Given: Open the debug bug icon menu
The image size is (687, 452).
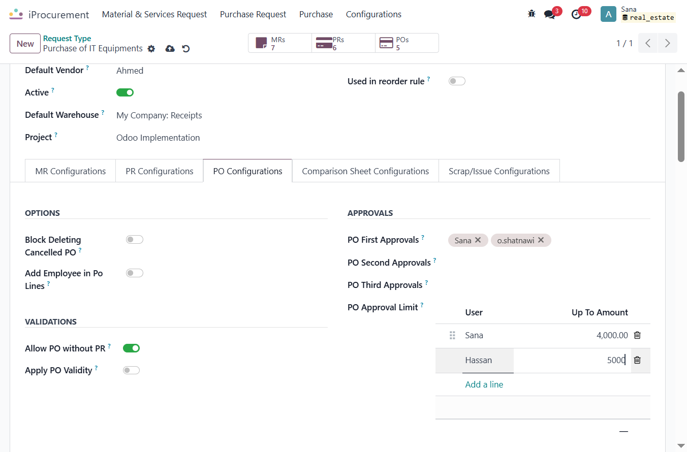Looking at the screenshot, I should point(532,14).
